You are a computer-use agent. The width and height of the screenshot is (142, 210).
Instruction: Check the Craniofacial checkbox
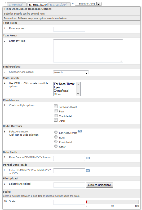click(56, 115)
